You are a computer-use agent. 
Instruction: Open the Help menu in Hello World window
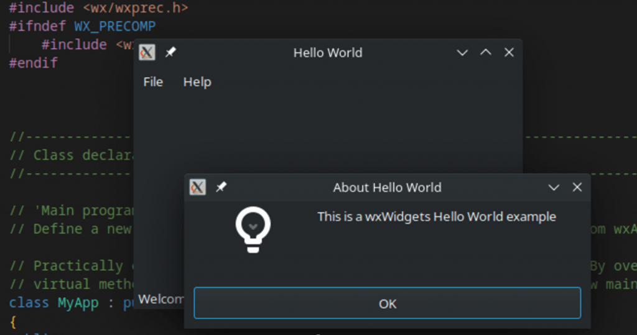(x=197, y=82)
